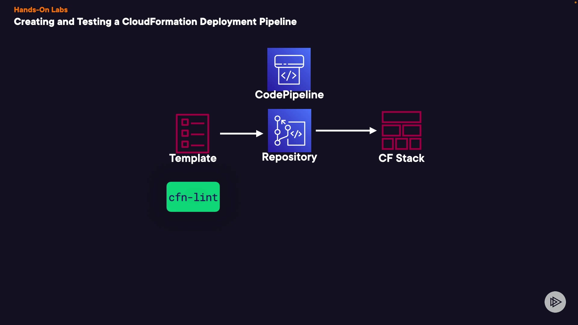The height and width of the screenshot is (325, 578).
Task: Click the arrow from Template to Repository
Action: click(241, 133)
